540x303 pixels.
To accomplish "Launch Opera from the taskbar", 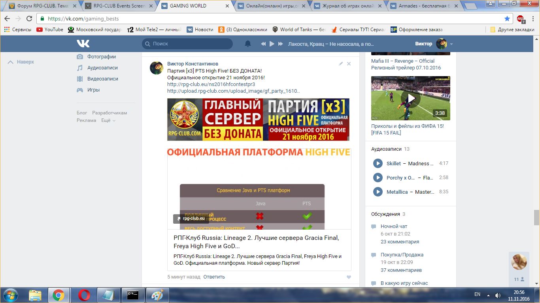I will point(84,295).
